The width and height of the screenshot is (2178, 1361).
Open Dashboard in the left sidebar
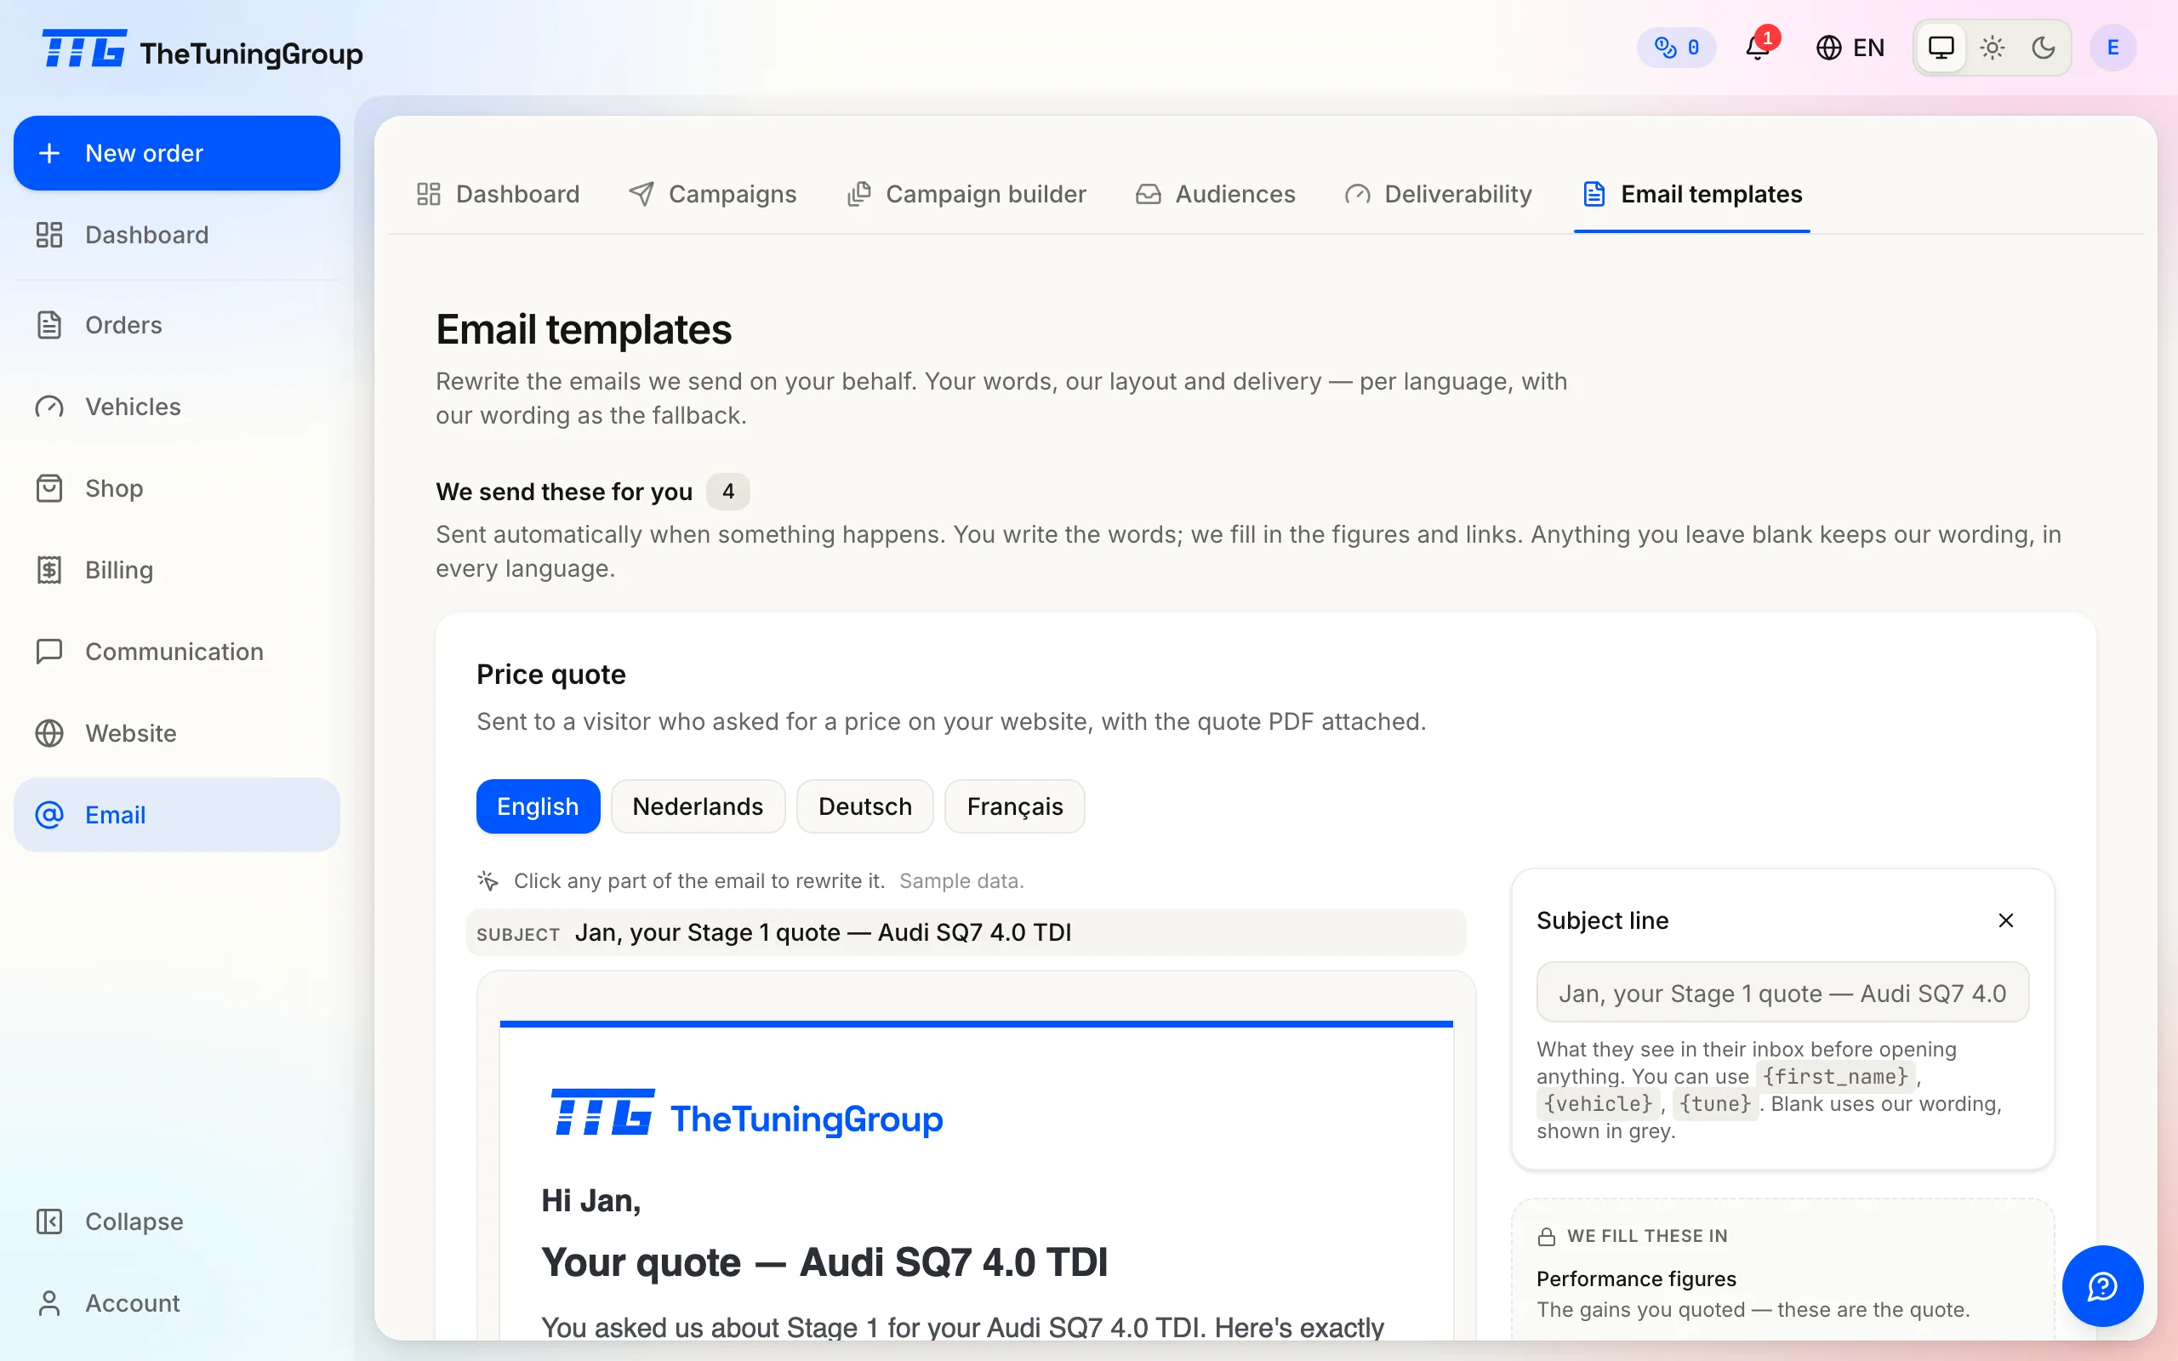tap(176, 235)
